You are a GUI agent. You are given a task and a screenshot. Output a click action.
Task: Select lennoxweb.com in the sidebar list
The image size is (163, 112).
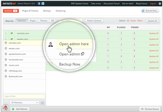(24, 60)
